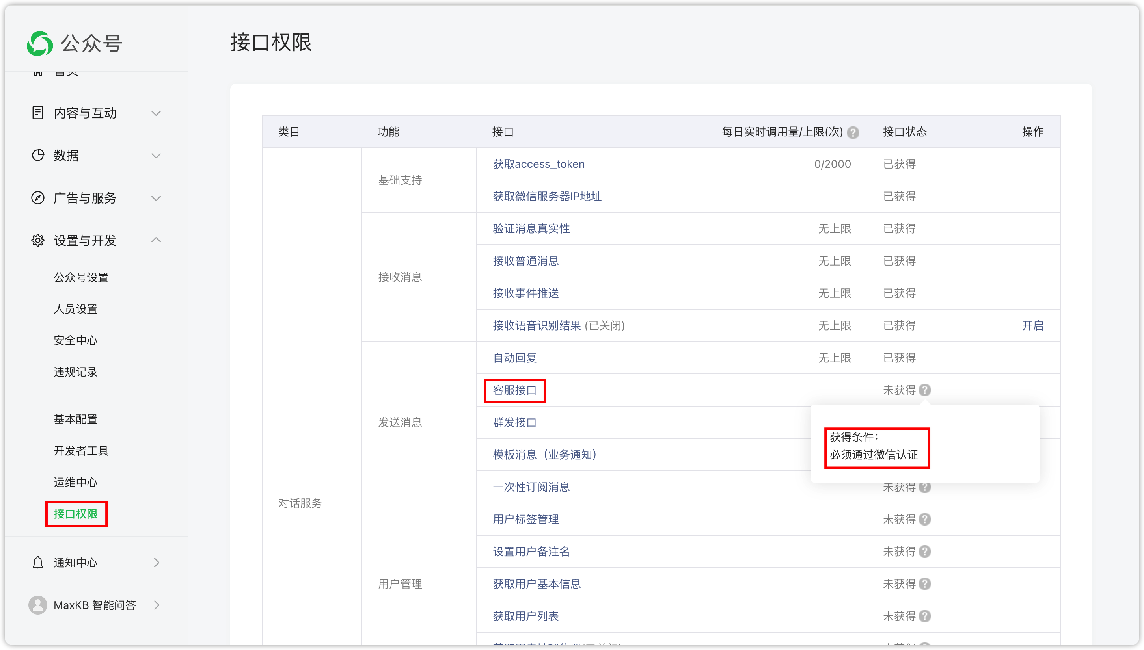
Task: Open 基本配置 menu item
Action: pyautogui.click(x=76, y=419)
